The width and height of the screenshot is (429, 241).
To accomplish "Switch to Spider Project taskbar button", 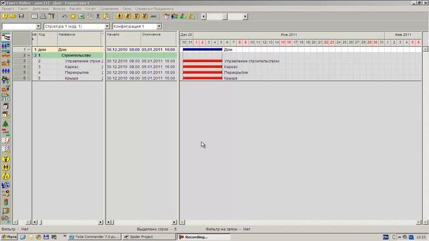I will [x=149, y=237].
